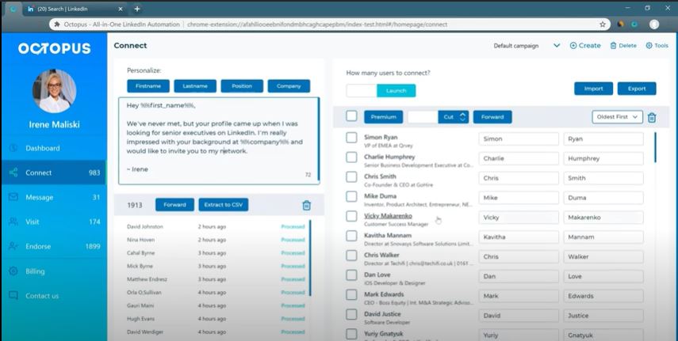
Task: Click the Import button
Action: click(593, 89)
